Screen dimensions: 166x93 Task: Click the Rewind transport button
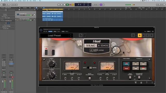(59, 5)
